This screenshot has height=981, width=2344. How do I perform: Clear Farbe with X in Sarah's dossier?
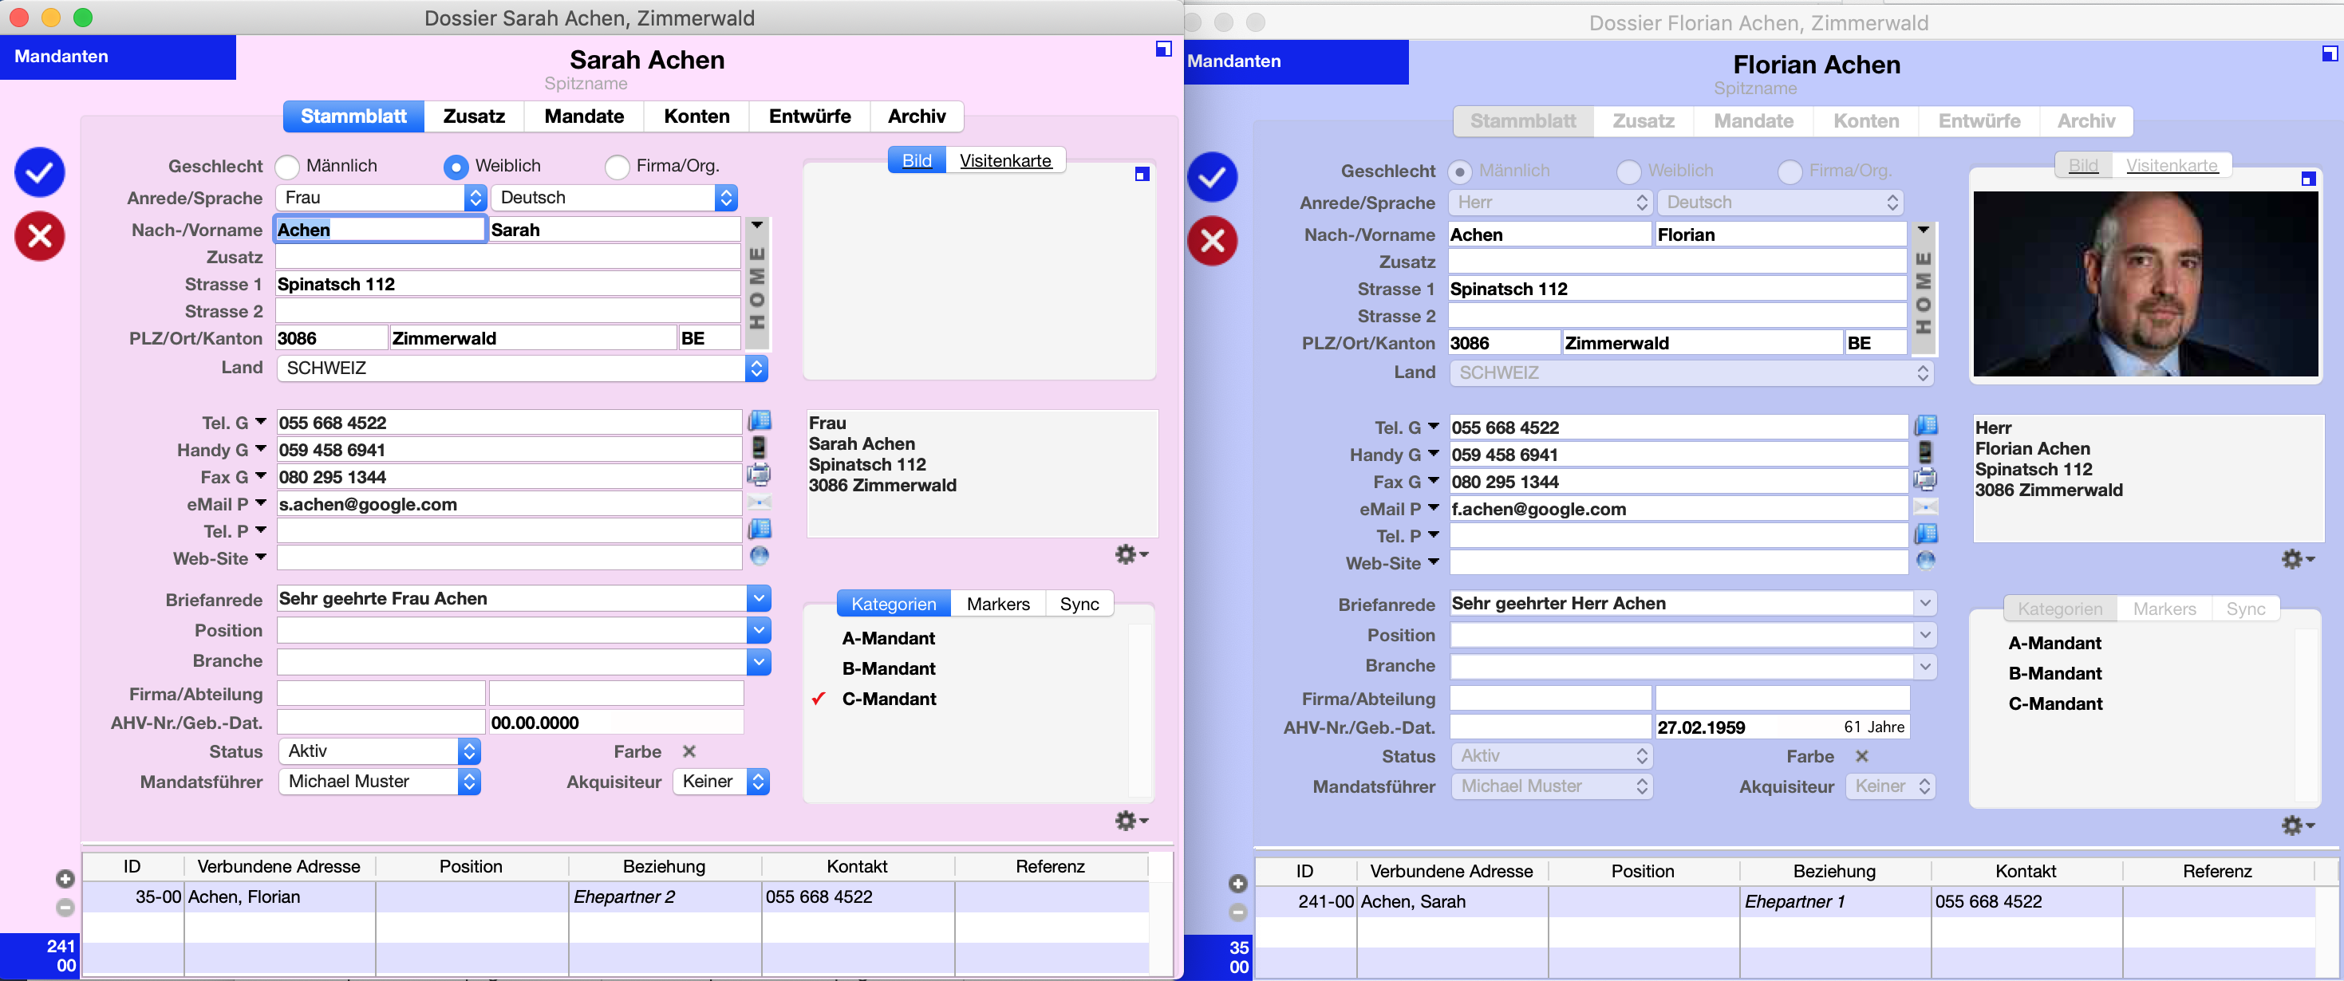689,751
